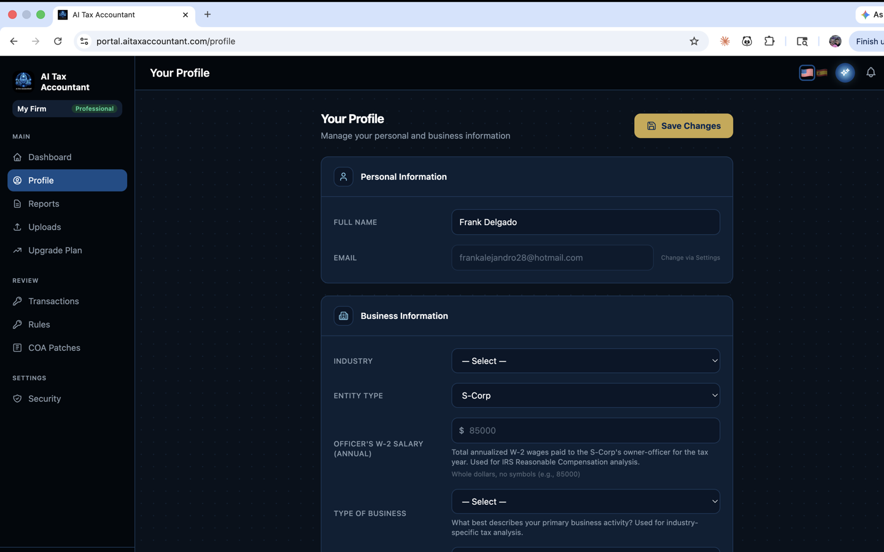Image resolution: width=884 pixels, height=552 pixels.
Task: Bookmark this page with the star icon
Action: [x=694, y=41]
